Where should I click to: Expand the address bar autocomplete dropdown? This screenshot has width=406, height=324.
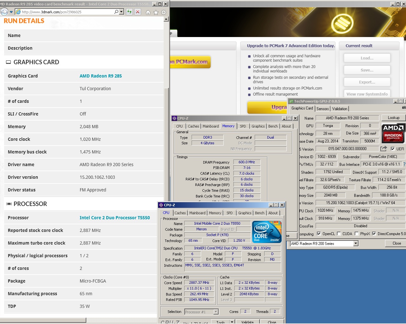(121, 12)
